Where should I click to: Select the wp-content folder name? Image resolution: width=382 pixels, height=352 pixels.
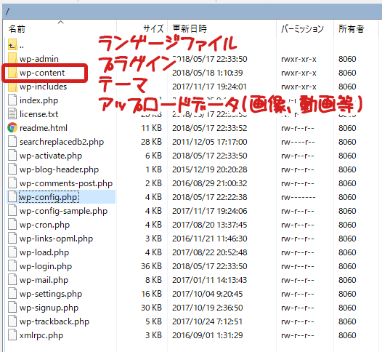[x=42, y=73]
